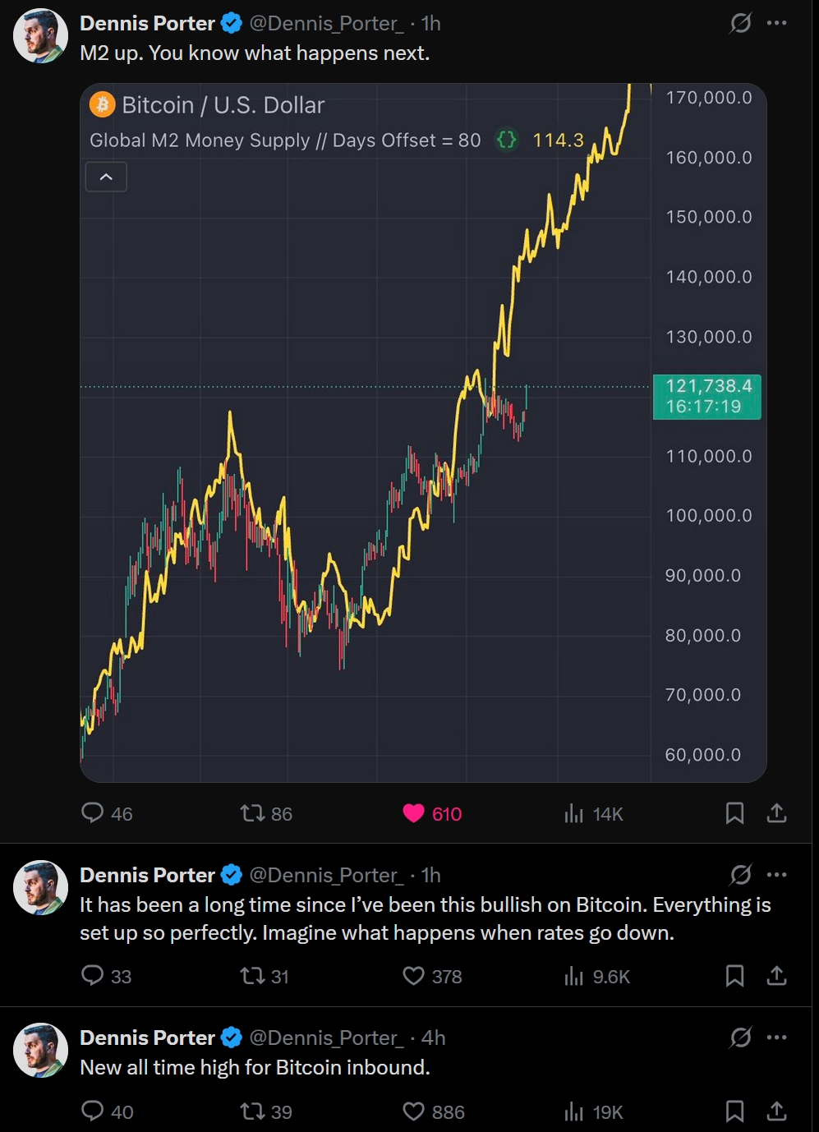
Task: Reply to the M2 chart tweet
Action: 93,813
